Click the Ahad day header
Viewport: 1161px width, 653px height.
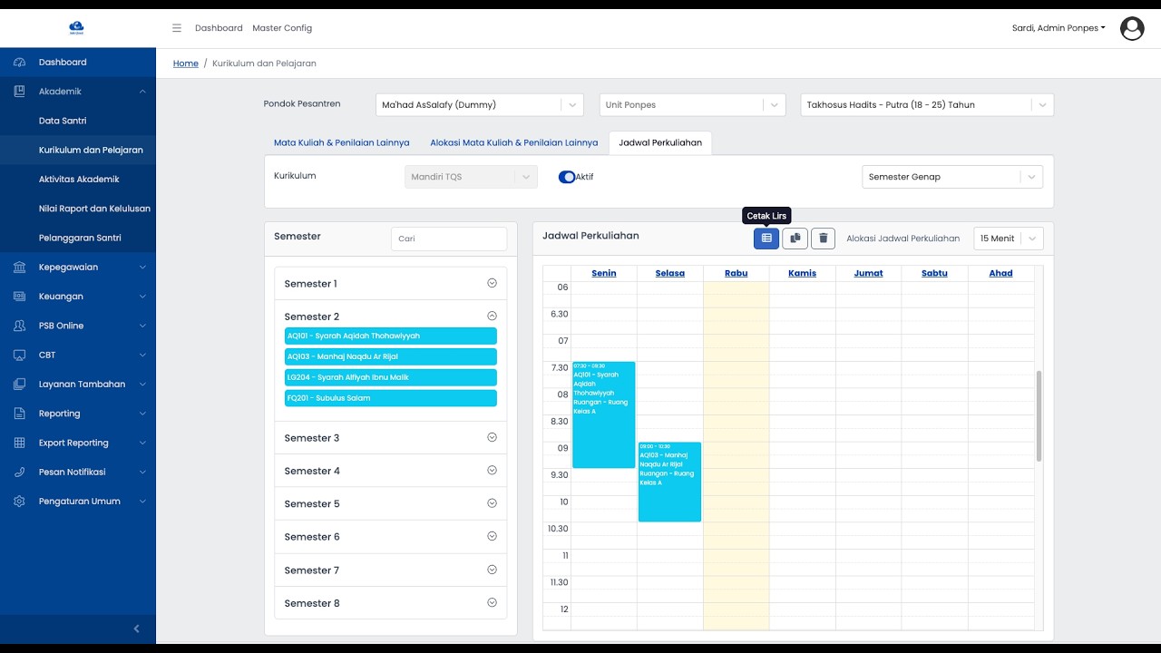coord(1000,273)
